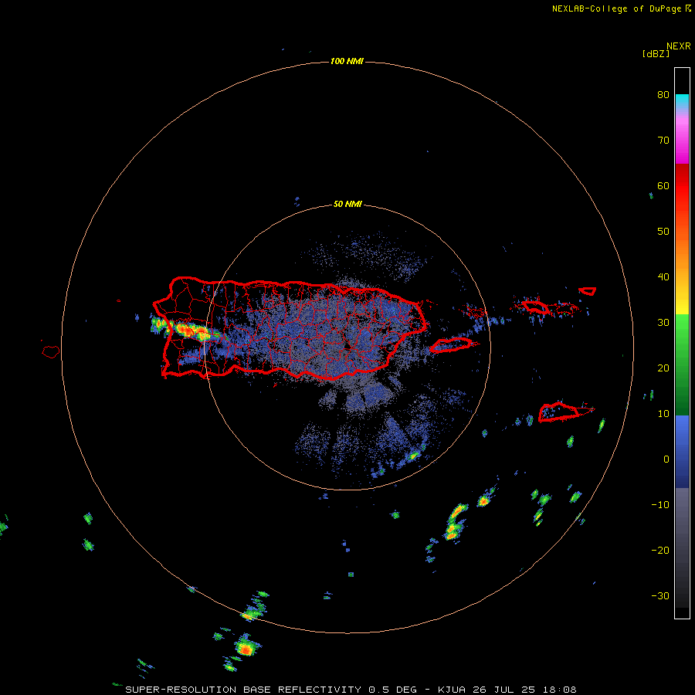Click the Mona Island outline far west
This screenshot has height=695, width=695.
click(51, 351)
